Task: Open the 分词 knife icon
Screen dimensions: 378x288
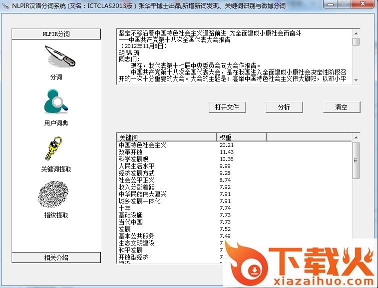Action: [60, 56]
